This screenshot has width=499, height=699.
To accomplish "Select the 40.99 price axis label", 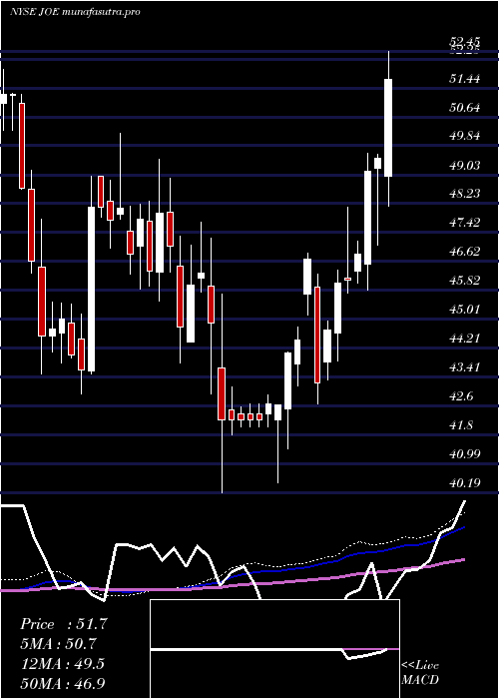I will tap(465, 454).
